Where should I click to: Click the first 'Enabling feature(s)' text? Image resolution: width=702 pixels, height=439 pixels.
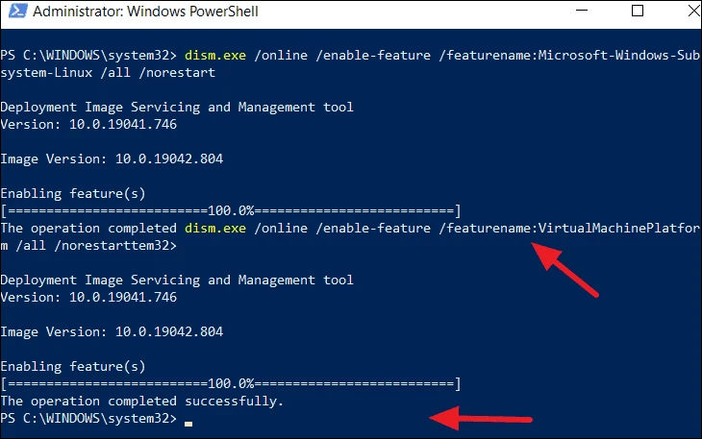(x=73, y=194)
